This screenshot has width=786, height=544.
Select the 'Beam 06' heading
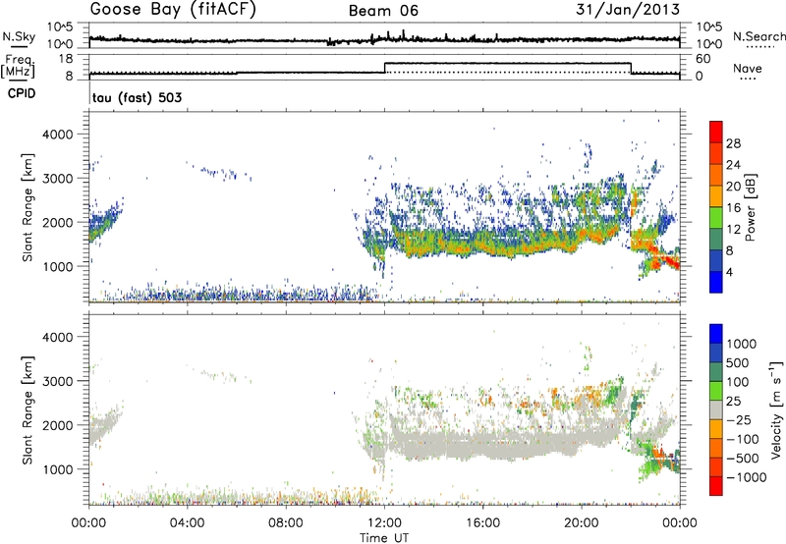pos(383,11)
